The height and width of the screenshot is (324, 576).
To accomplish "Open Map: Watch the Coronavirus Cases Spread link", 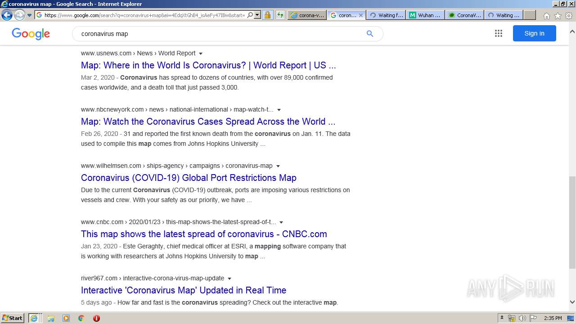I will [x=208, y=121].
